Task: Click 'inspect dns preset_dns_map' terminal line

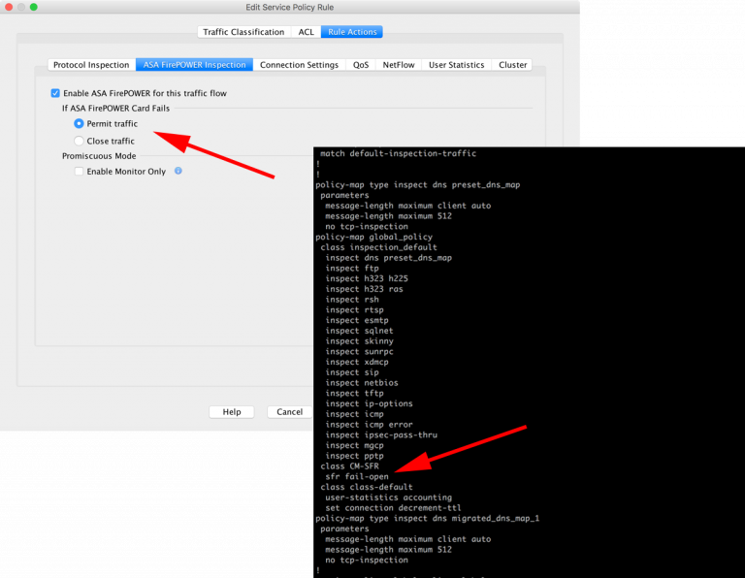Action: pyautogui.click(x=389, y=257)
